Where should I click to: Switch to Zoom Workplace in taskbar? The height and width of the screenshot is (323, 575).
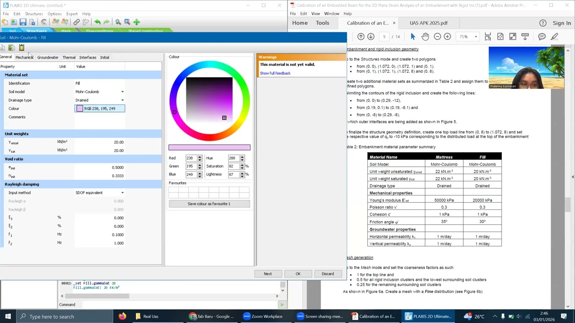263,316
